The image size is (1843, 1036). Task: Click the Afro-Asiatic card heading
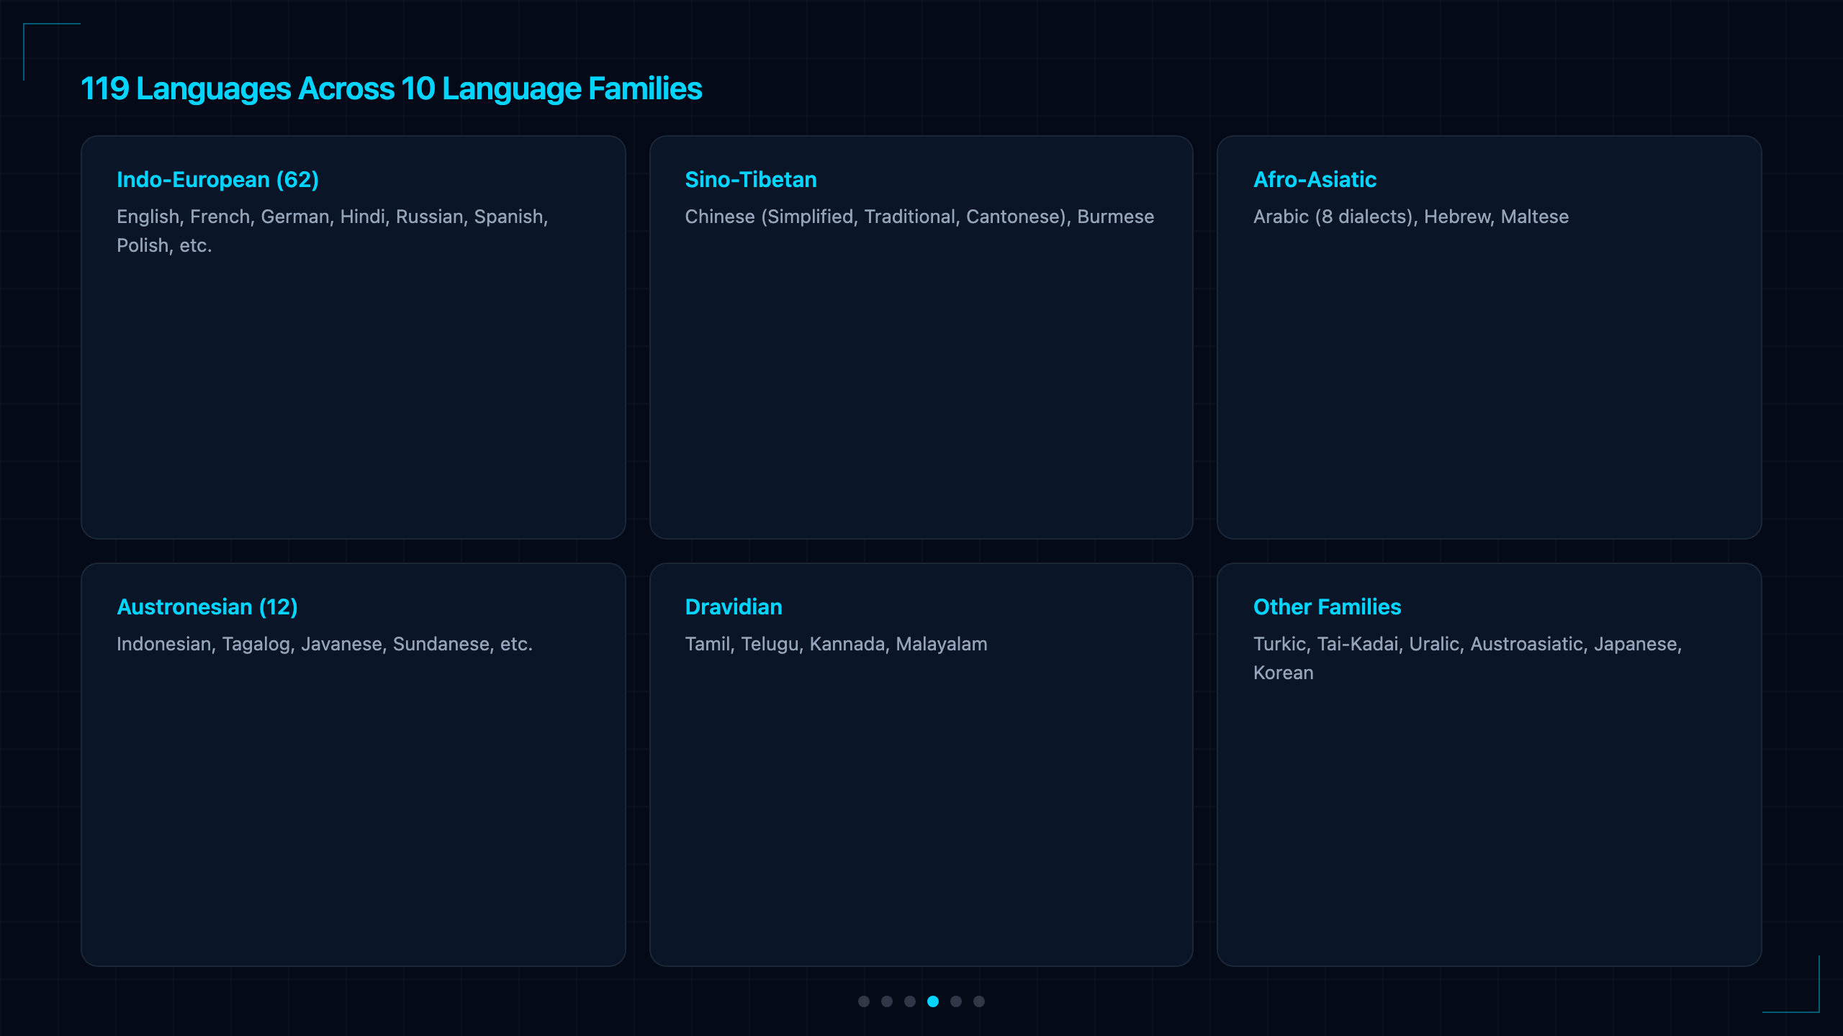1315,179
